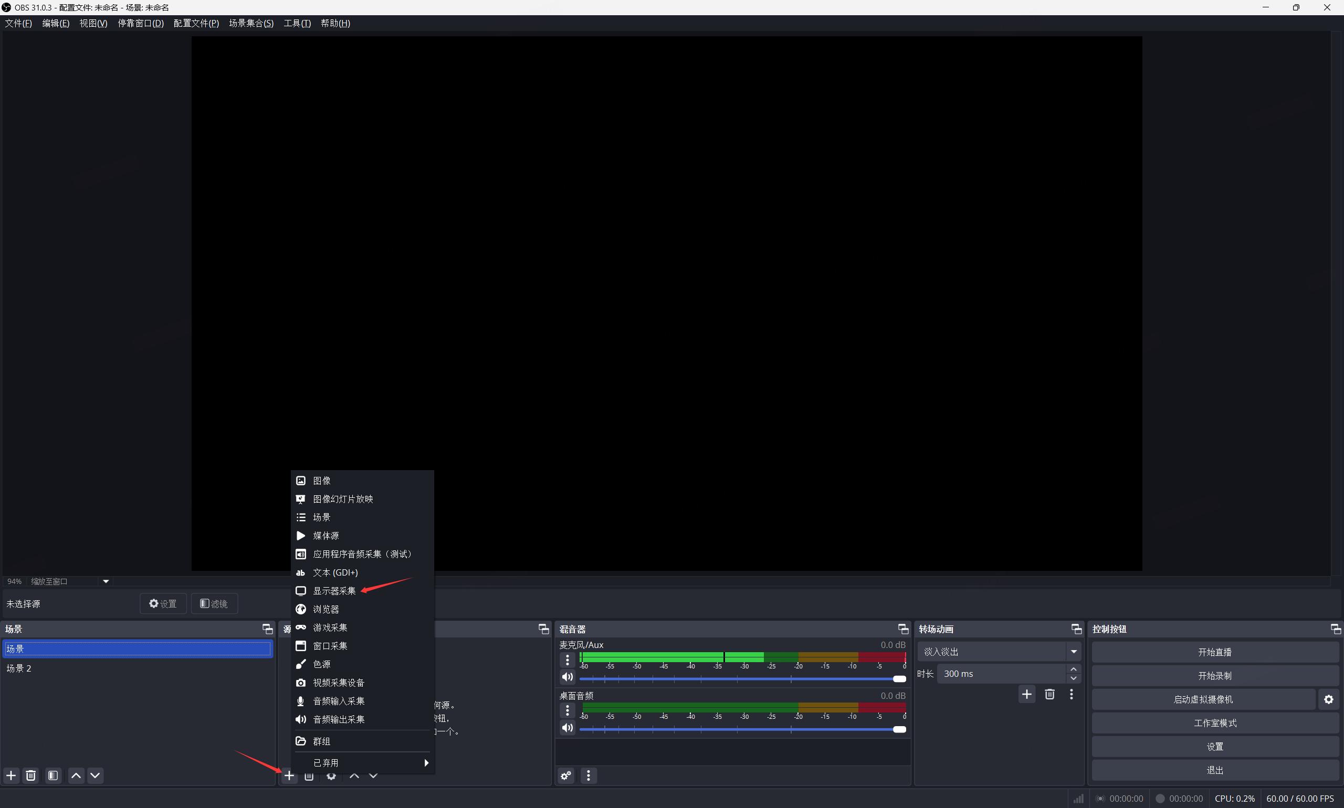Click the Start Streaming button

(x=1214, y=652)
